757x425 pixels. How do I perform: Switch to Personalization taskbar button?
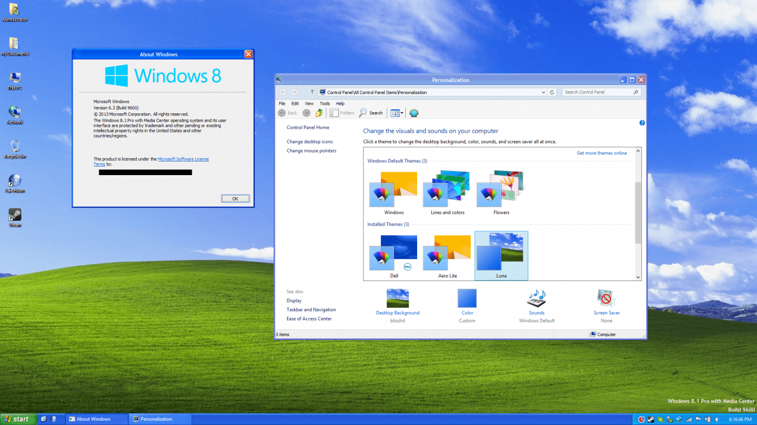click(x=161, y=419)
